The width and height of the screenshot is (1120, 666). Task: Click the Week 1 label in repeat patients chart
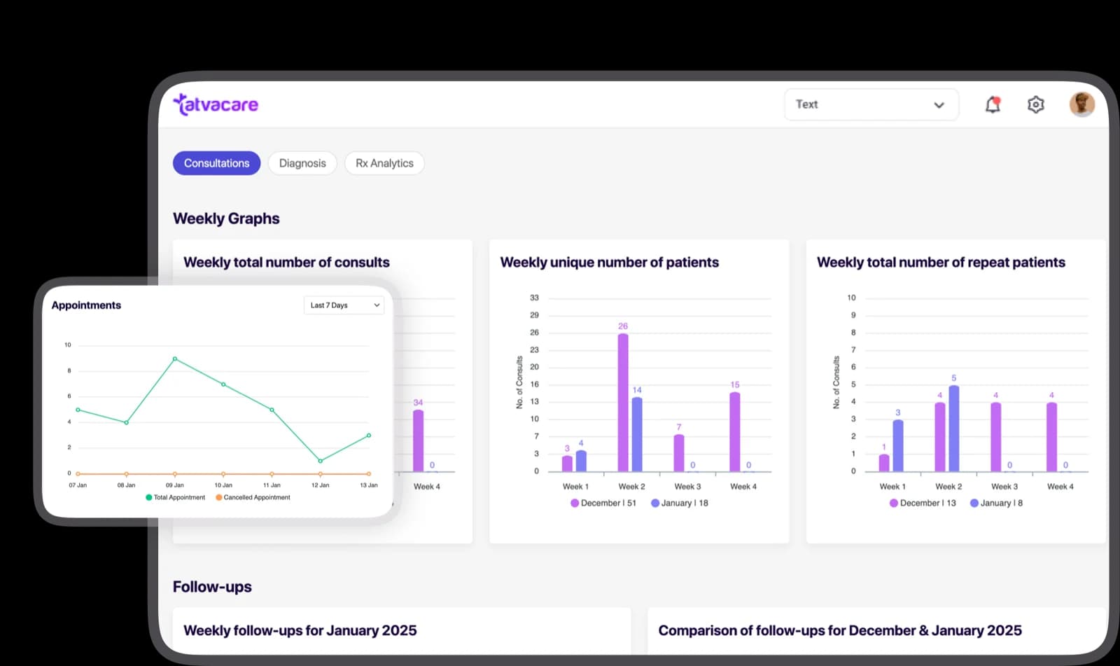point(892,487)
